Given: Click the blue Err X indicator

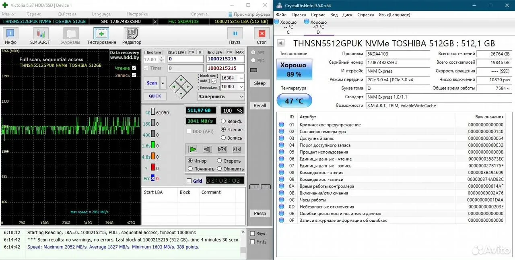Looking at the screenshot, I should tap(153, 178).
